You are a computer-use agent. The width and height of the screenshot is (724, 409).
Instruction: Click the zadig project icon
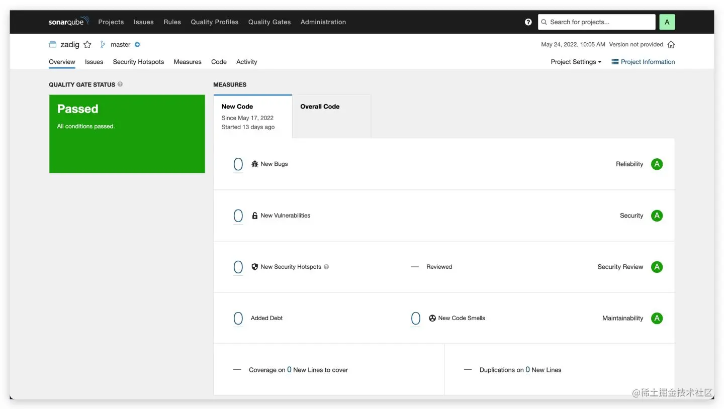click(53, 44)
